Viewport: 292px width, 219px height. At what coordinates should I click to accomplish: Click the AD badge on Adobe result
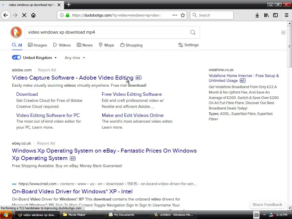[x=138, y=78]
